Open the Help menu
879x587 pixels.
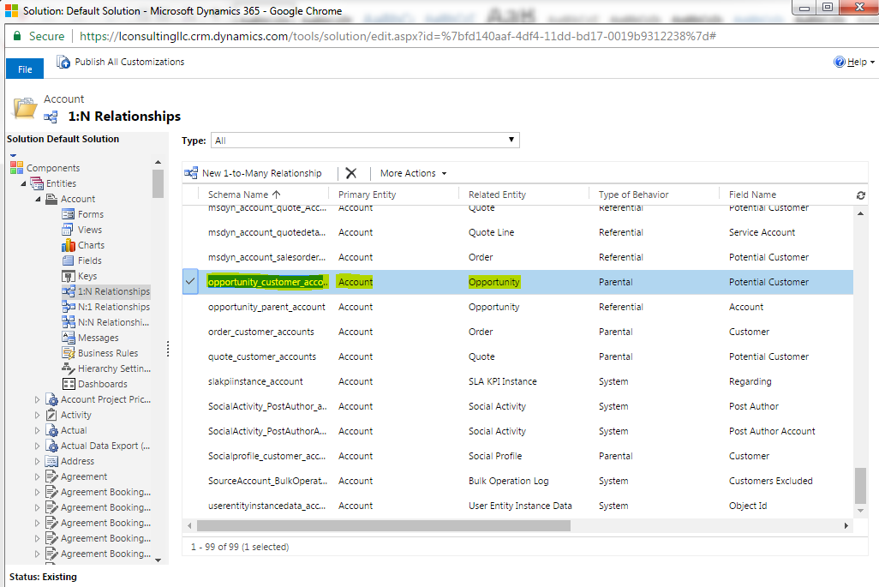[853, 62]
